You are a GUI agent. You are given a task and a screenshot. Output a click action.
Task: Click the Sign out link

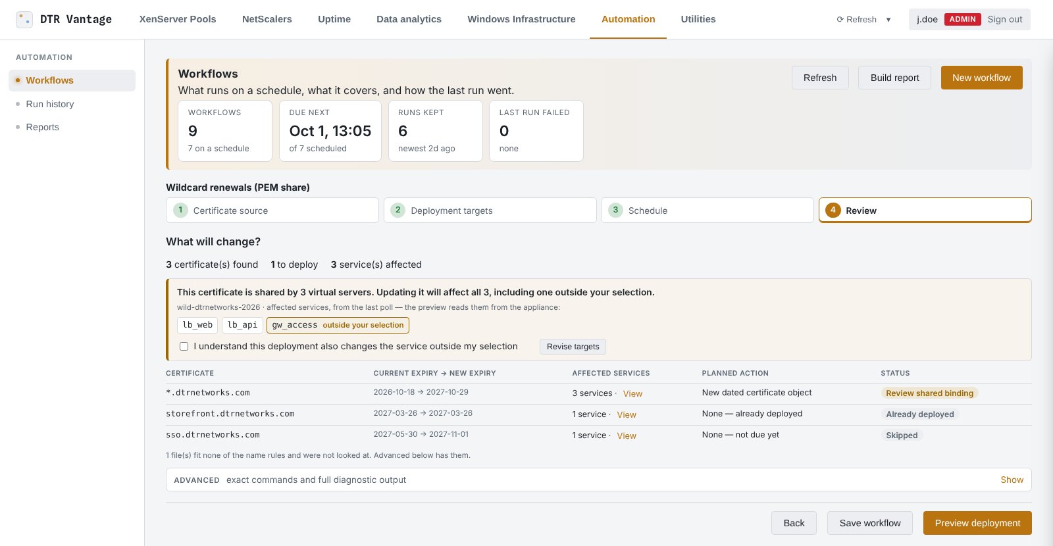point(1005,19)
